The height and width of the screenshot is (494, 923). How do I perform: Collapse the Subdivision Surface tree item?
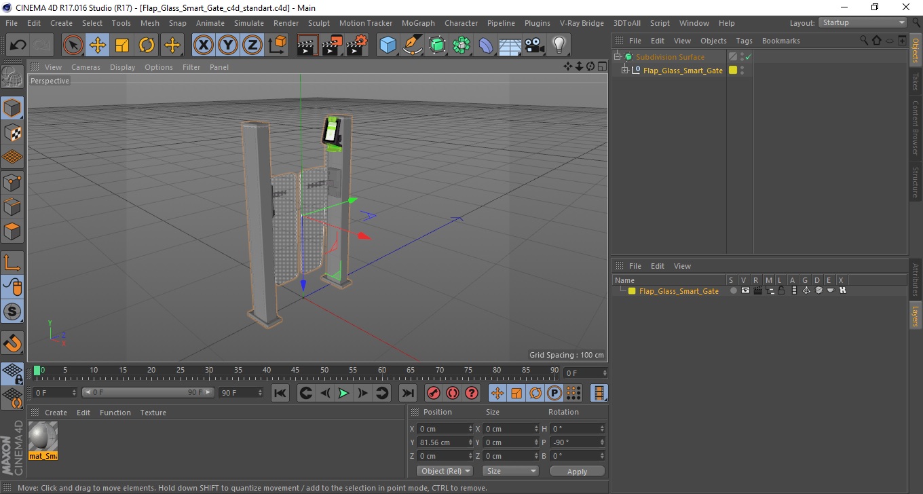[618, 57]
